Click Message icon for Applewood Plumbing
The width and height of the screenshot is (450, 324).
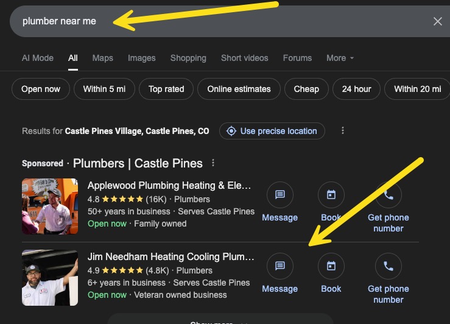click(x=280, y=195)
